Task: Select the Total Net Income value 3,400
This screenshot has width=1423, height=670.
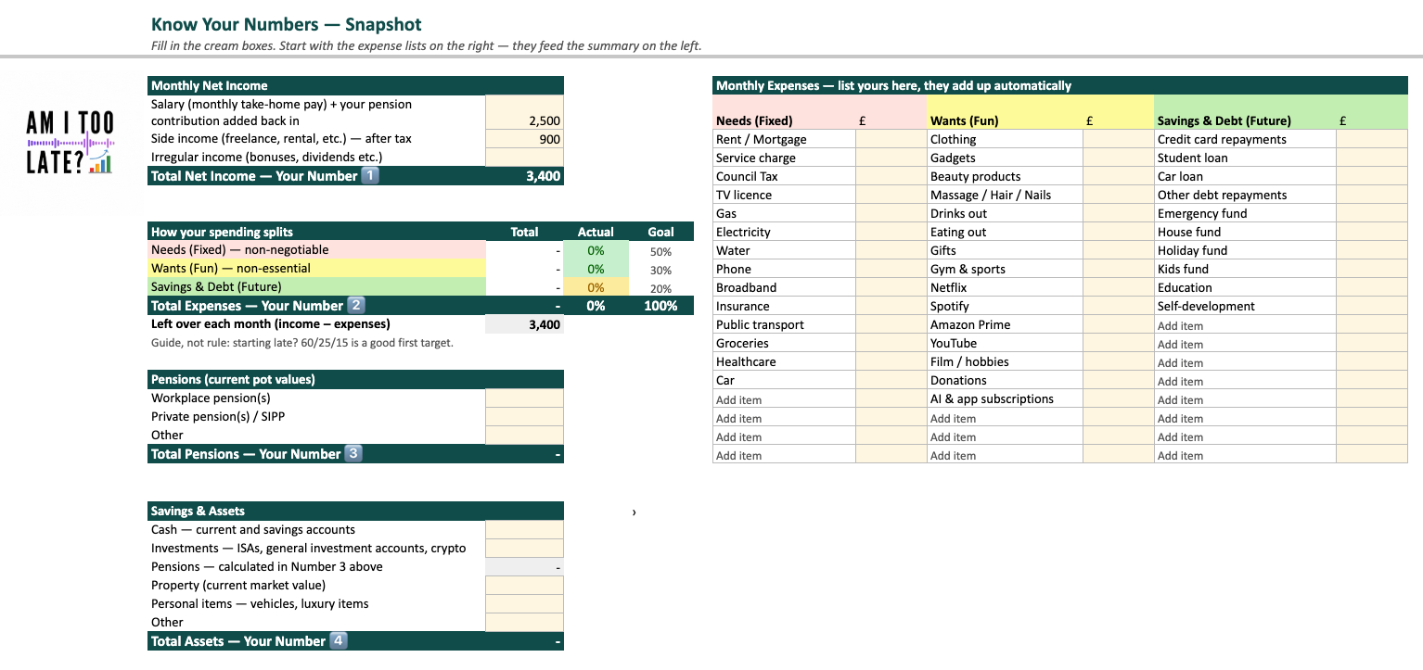Action: (524, 176)
